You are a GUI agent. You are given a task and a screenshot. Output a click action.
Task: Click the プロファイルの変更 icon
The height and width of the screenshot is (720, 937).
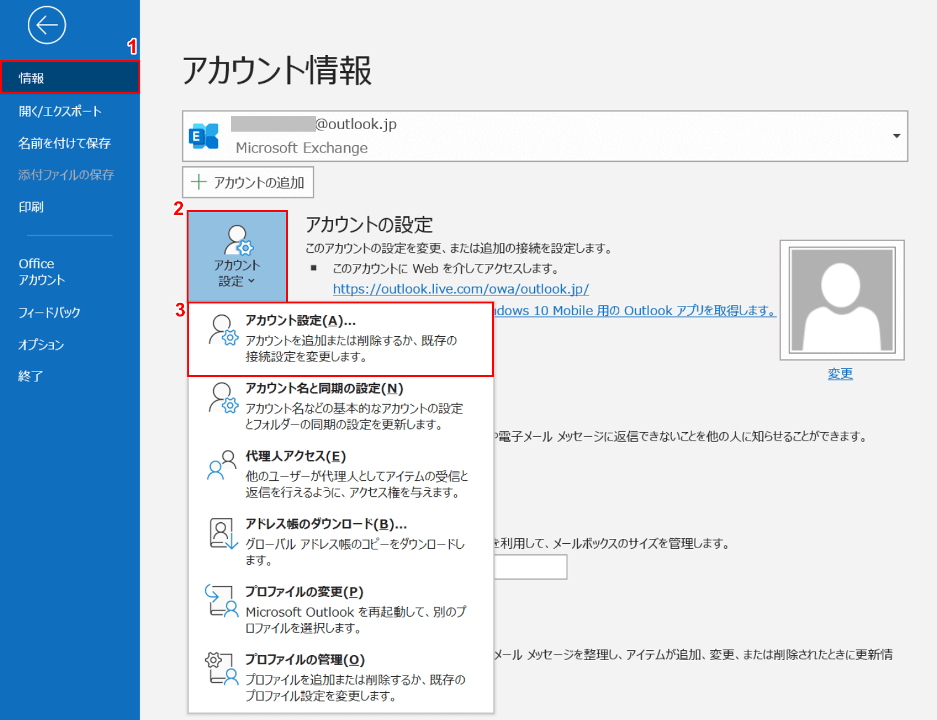pyautogui.click(x=222, y=601)
